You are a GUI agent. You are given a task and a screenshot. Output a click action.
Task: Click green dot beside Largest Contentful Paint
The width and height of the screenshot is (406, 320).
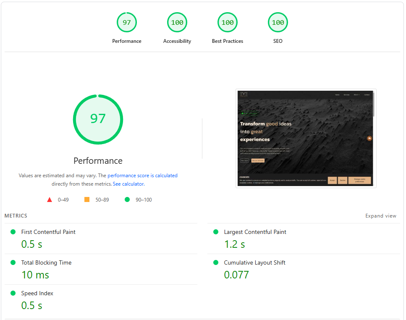(x=216, y=232)
